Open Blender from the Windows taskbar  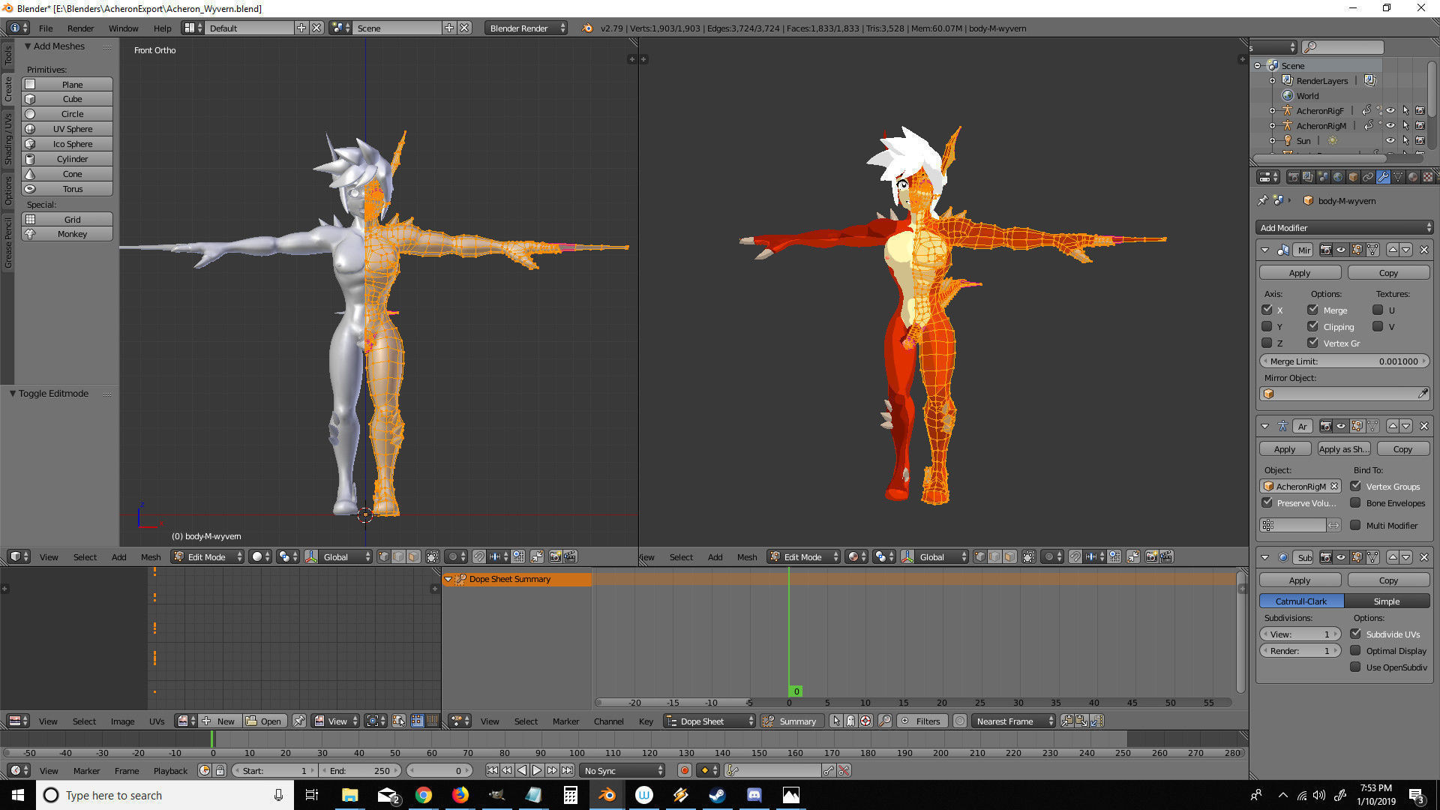pos(607,795)
